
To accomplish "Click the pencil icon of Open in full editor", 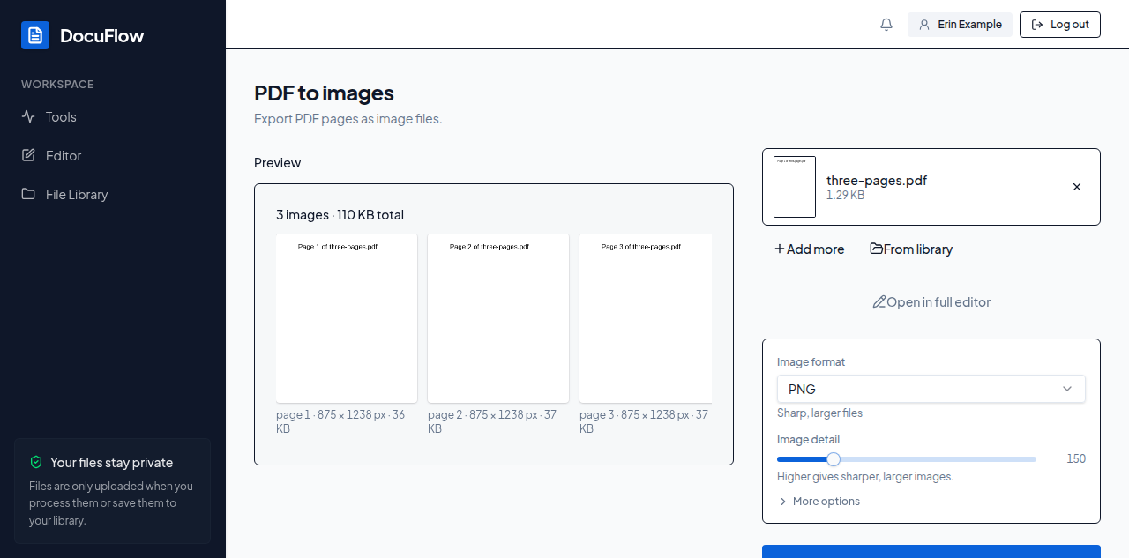I will (x=879, y=302).
